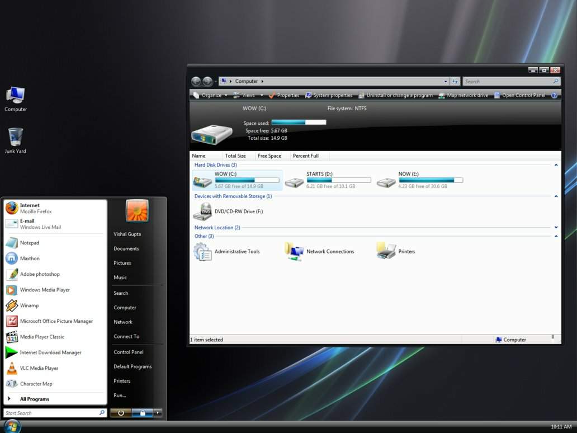Launch VLC Media Player
Viewport: 577px width, 433px height.
pos(55,368)
